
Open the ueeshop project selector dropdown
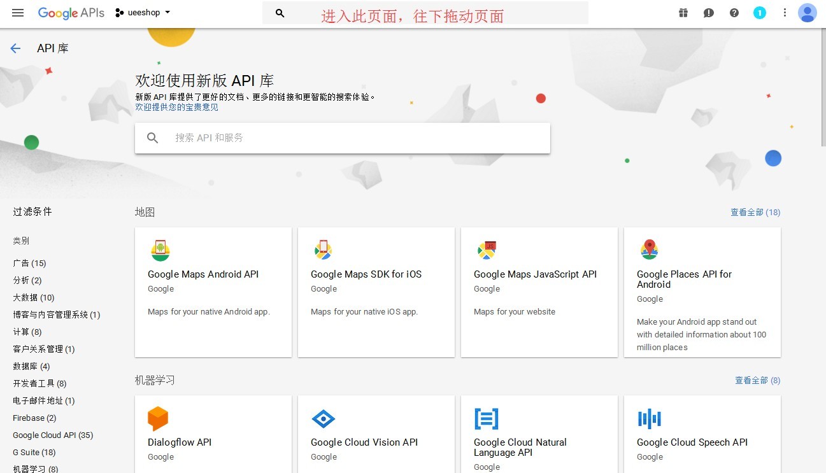(x=143, y=13)
